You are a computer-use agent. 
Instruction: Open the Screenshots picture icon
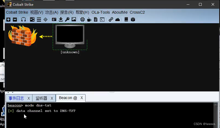coord(74,19)
